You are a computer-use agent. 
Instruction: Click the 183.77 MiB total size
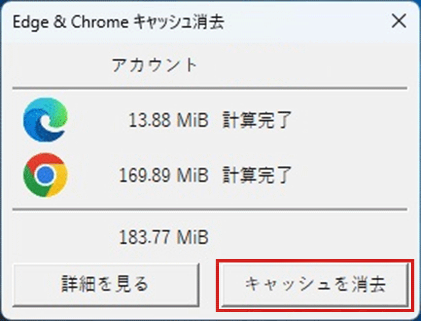click(164, 237)
